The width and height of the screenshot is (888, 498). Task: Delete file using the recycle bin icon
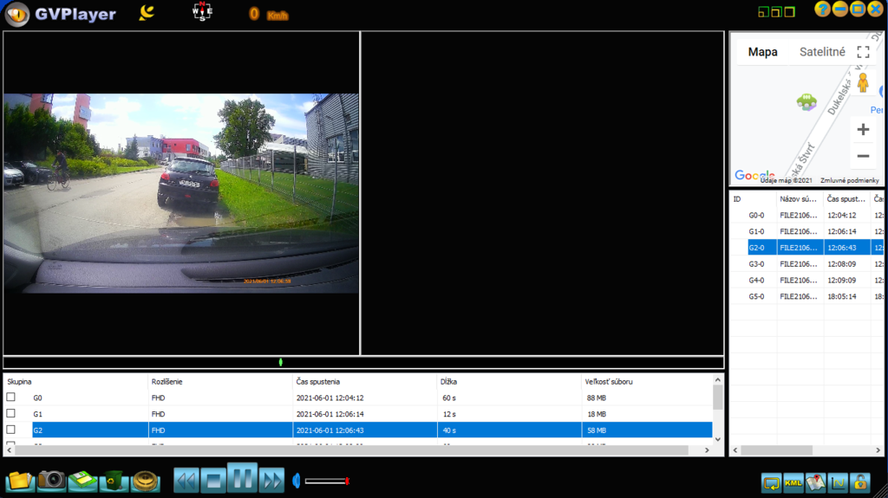pos(114,480)
